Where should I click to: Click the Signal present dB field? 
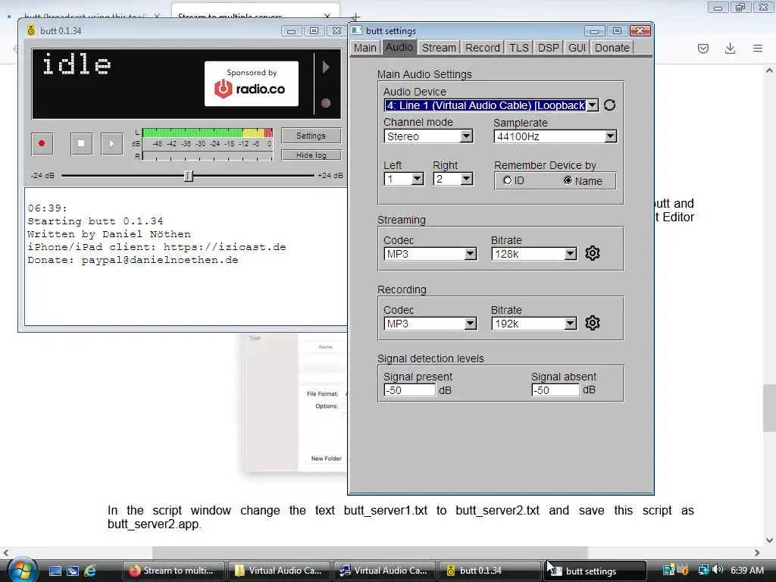tap(409, 390)
